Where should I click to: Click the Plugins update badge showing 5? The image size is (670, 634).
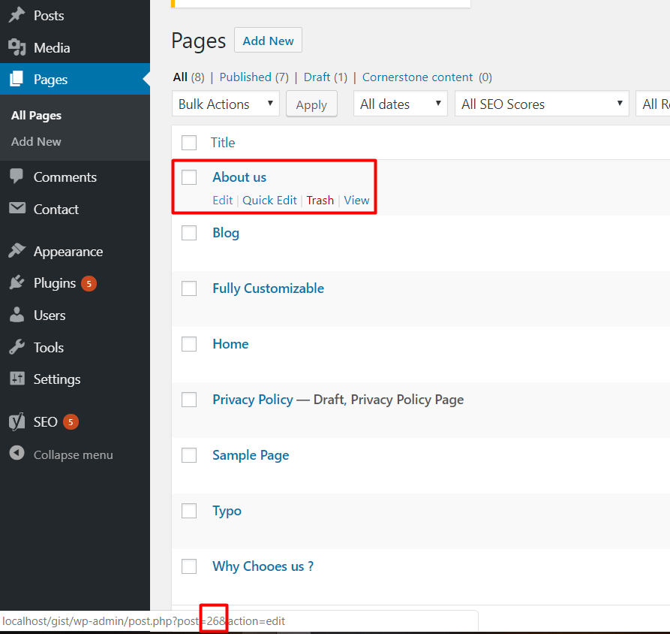[89, 284]
